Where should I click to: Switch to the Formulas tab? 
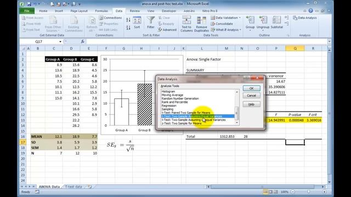pyautogui.click(x=101, y=11)
